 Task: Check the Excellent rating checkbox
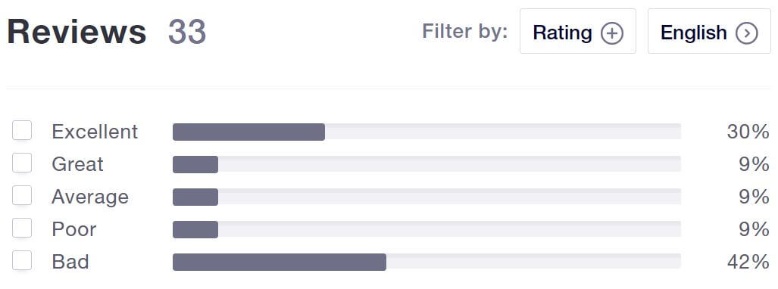pyautogui.click(x=22, y=131)
